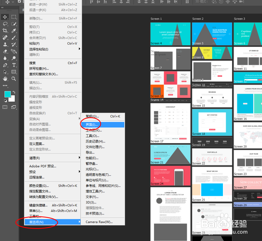The width and height of the screenshot is (262, 241).
Task: Click the Screen 18 Get Started artboard
Action: pyautogui.click(x=212, y=122)
